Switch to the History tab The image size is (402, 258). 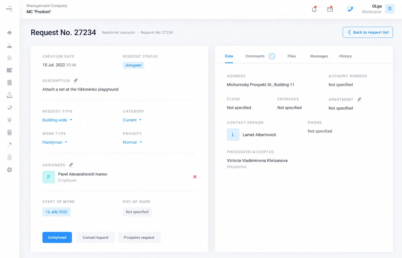pyautogui.click(x=345, y=56)
